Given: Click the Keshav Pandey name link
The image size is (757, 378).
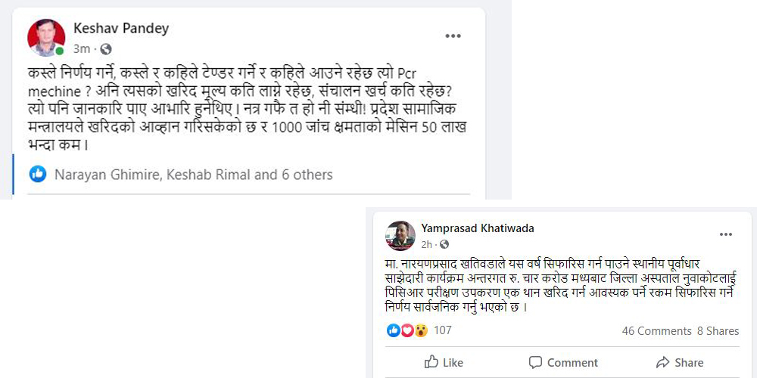Looking at the screenshot, I should click(121, 29).
